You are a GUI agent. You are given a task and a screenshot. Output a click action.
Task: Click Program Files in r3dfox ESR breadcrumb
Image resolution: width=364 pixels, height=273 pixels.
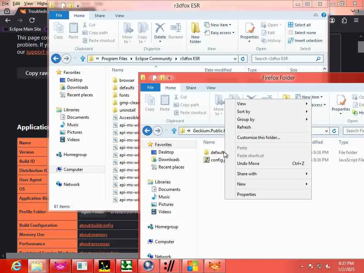pyautogui.click(x=114, y=59)
